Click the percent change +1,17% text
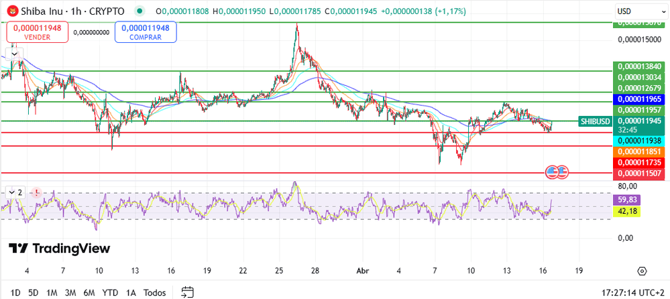Screen dimensions: 670x299 [451, 11]
